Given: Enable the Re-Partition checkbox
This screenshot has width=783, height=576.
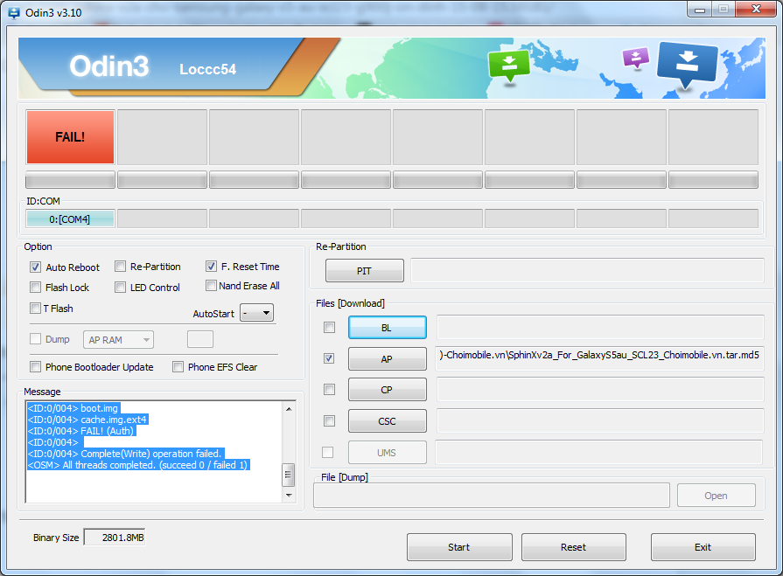Looking at the screenshot, I should [x=121, y=267].
